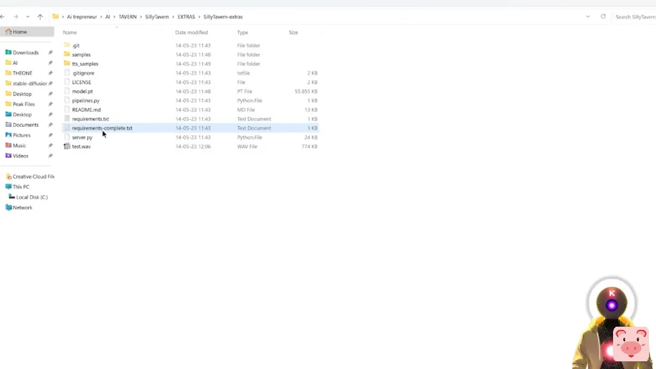656x369 pixels.
Task: Select requirements-complete.txt file icon
Action: coord(67,128)
